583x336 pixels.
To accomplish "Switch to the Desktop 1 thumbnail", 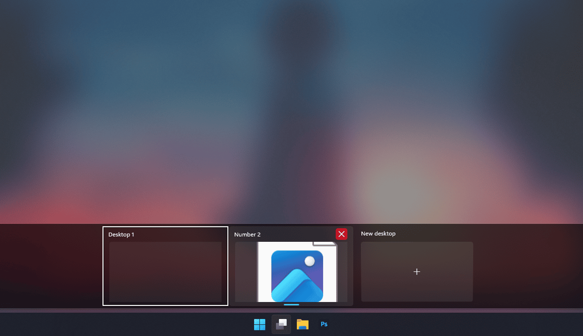I will [165, 272].
